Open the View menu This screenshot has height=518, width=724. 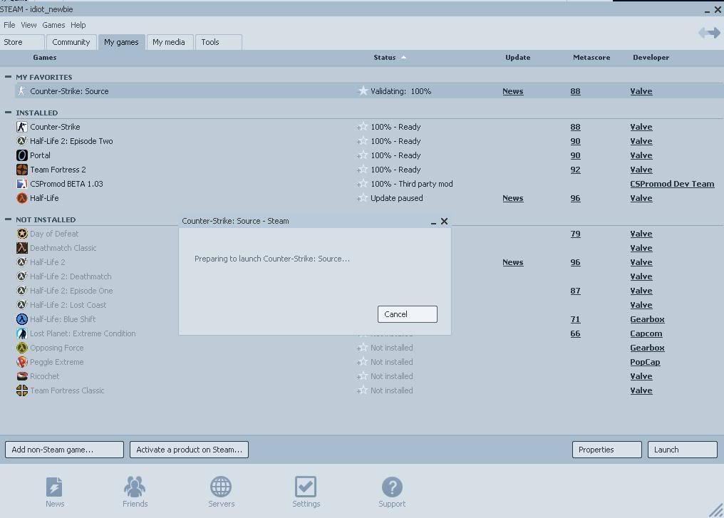tap(29, 25)
